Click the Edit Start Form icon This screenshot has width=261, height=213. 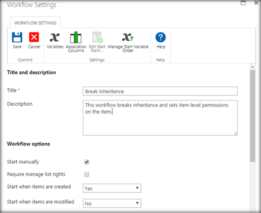97,38
